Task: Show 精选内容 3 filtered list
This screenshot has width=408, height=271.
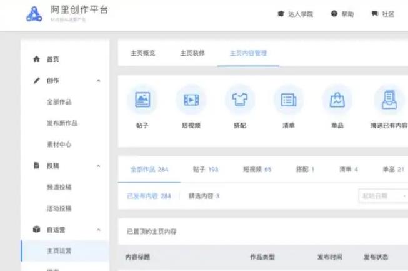Action: point(204,196)
